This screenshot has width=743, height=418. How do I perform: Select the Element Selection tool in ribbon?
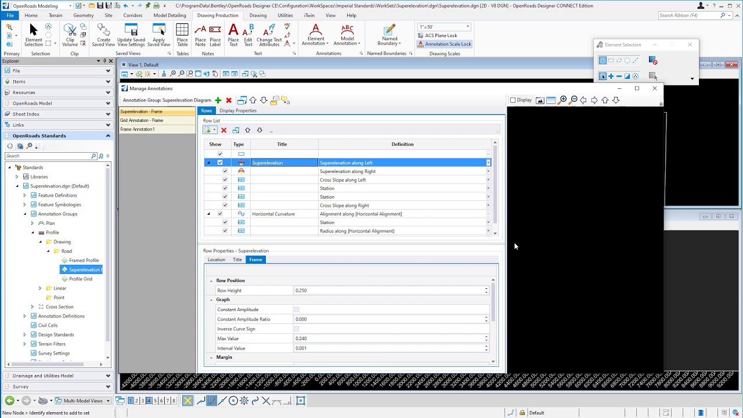pos(33,35)
